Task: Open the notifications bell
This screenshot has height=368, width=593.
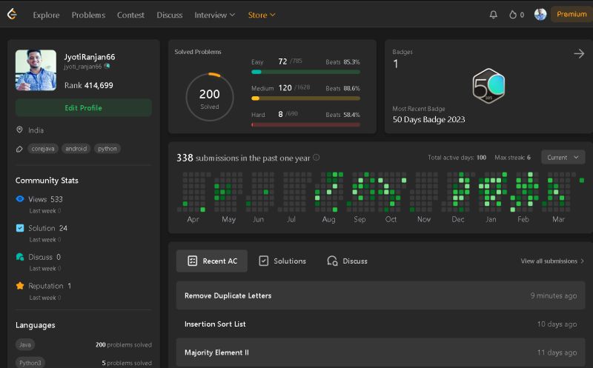Action: tap(493, 15)
